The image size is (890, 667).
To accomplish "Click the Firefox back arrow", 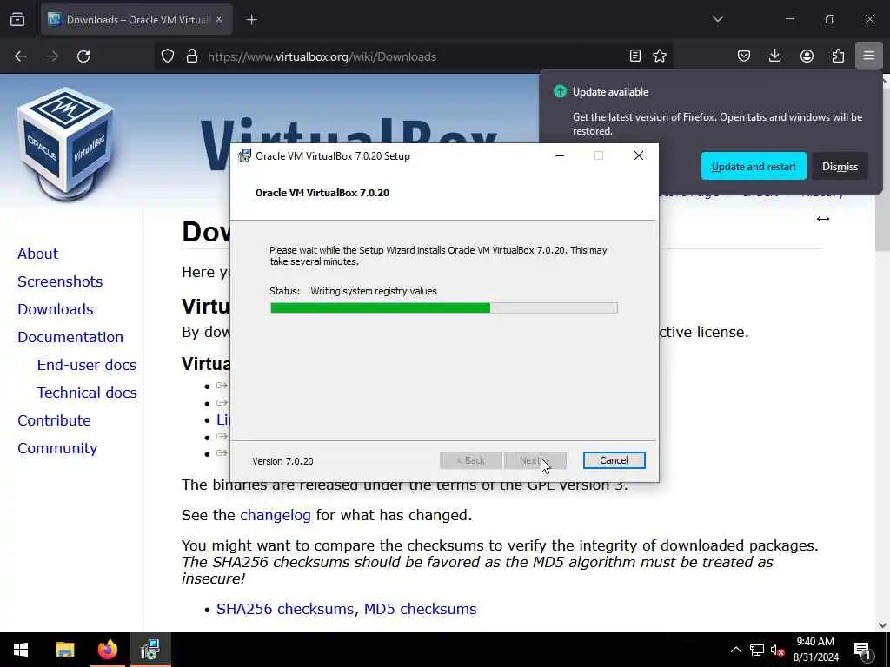I will point(21,56).
